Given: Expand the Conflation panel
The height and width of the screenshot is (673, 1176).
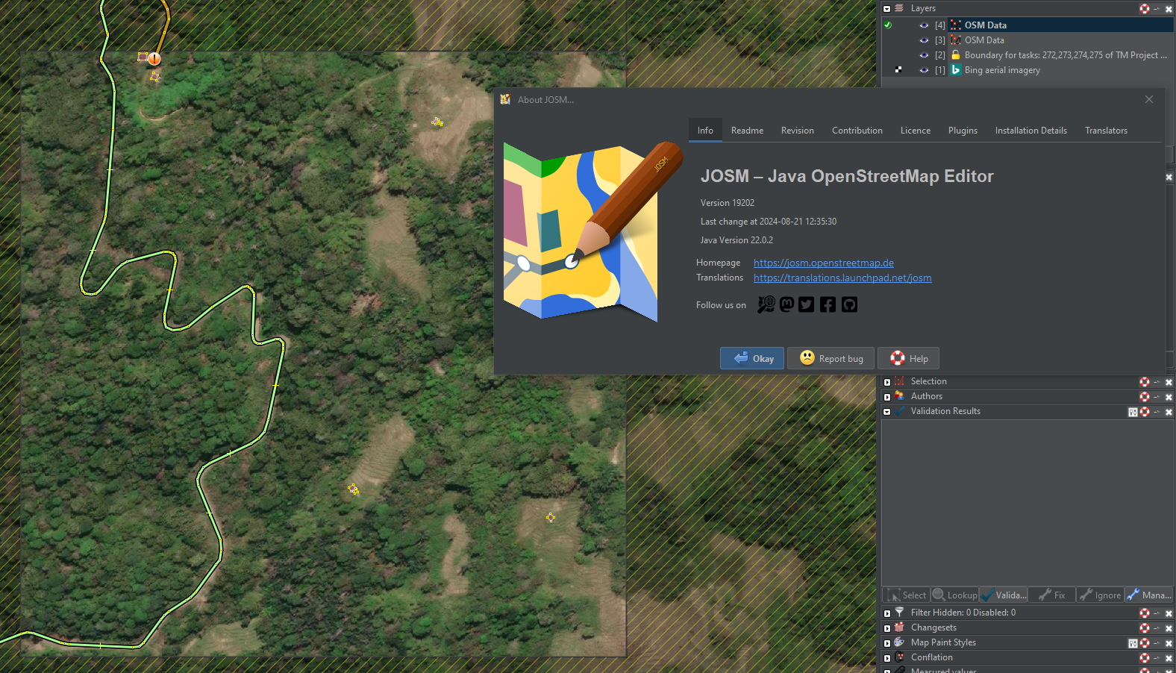Looking at the screenshot, I should [887, 658].
